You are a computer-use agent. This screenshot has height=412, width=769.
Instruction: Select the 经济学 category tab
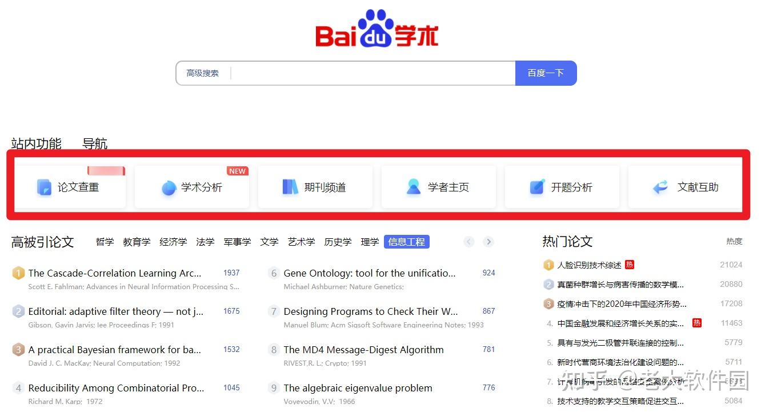(173, 242)
